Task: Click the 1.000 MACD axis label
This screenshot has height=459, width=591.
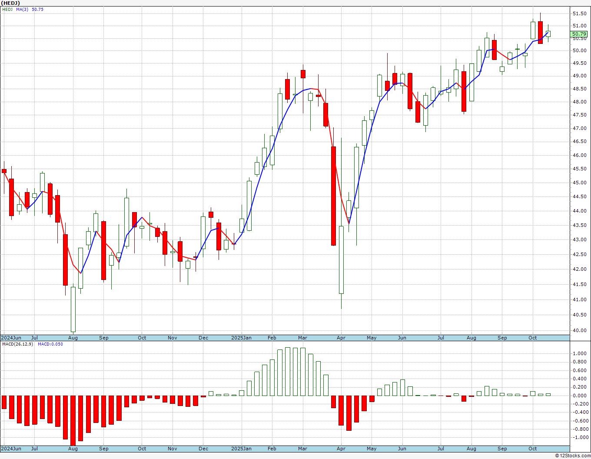Action: [579, 354]
